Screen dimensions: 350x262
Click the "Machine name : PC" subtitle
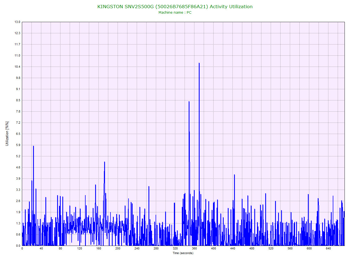(175, 12)
